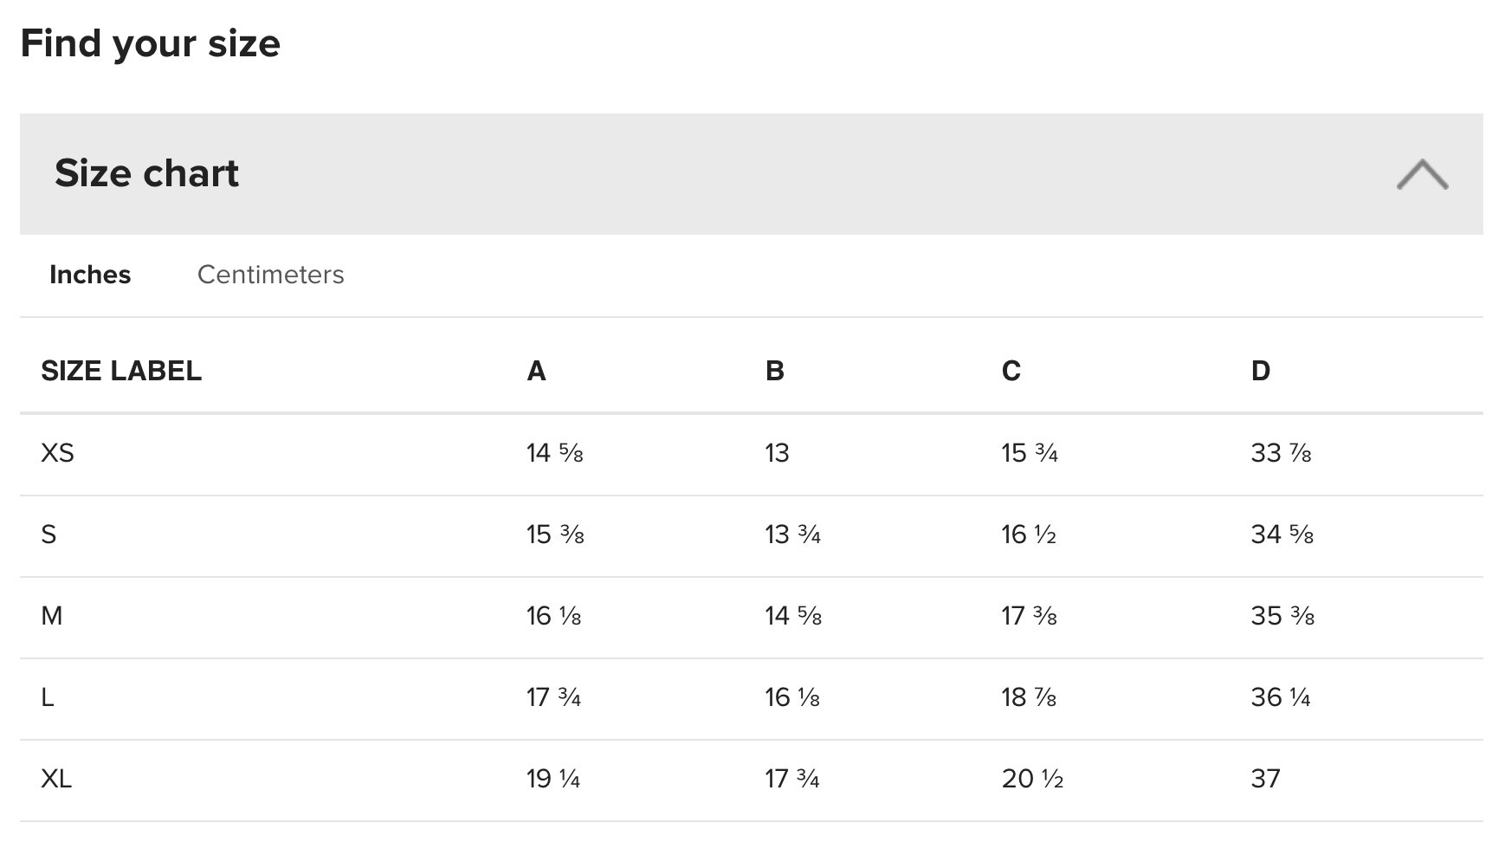Select the Inches tab
Viewport: 1505px width, 868px height.
point(90,275)
